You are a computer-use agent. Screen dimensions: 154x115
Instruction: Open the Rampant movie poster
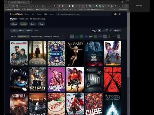(38, 104)
